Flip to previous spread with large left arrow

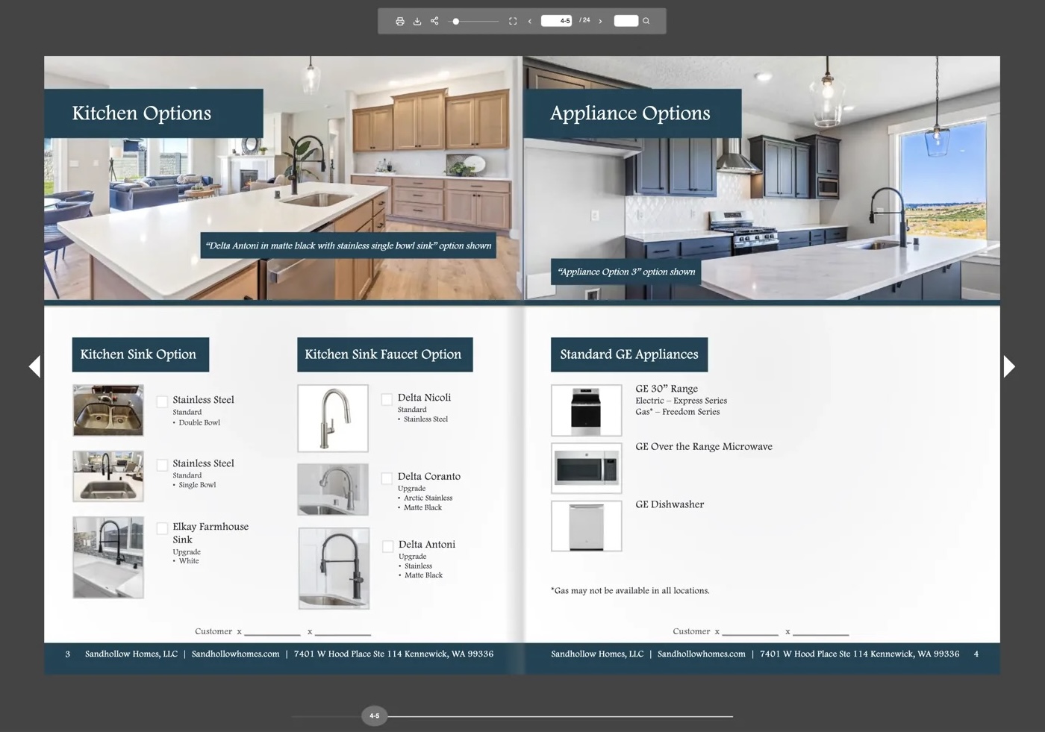coord(34,366)
